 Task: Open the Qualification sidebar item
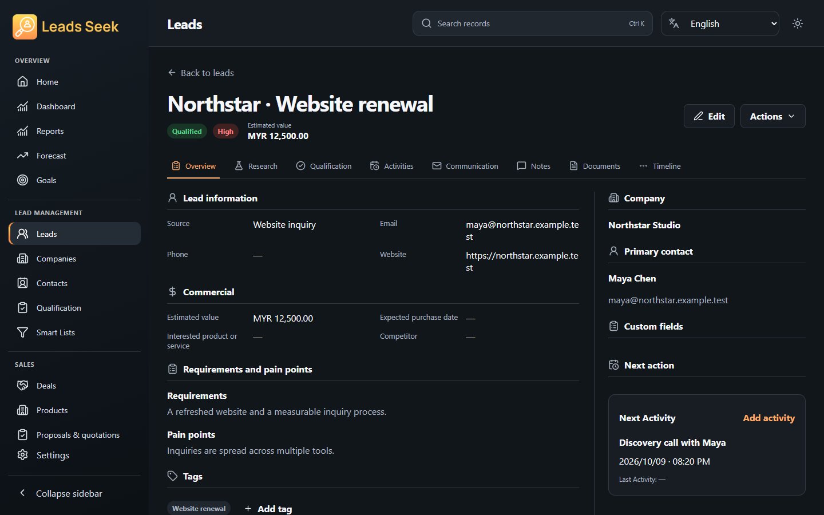pos(74,308)
